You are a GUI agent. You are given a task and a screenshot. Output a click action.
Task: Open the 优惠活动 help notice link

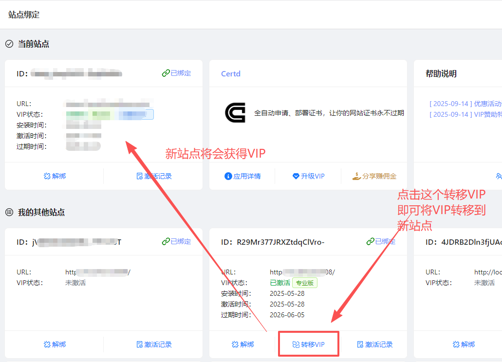pos(465,104)
